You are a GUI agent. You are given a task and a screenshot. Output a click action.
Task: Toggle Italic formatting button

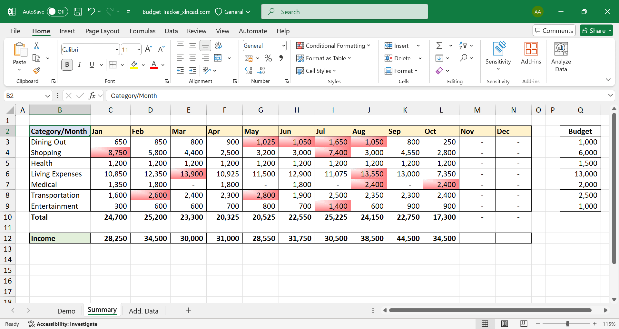coord(79,65)
